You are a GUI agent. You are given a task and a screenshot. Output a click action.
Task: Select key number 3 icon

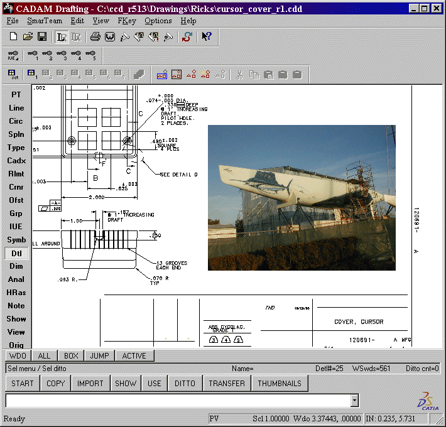tap(62, 55)
